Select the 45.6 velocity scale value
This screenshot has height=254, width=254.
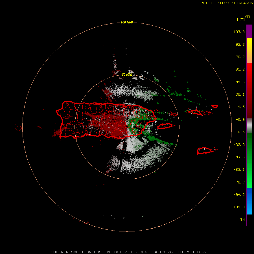240,82
